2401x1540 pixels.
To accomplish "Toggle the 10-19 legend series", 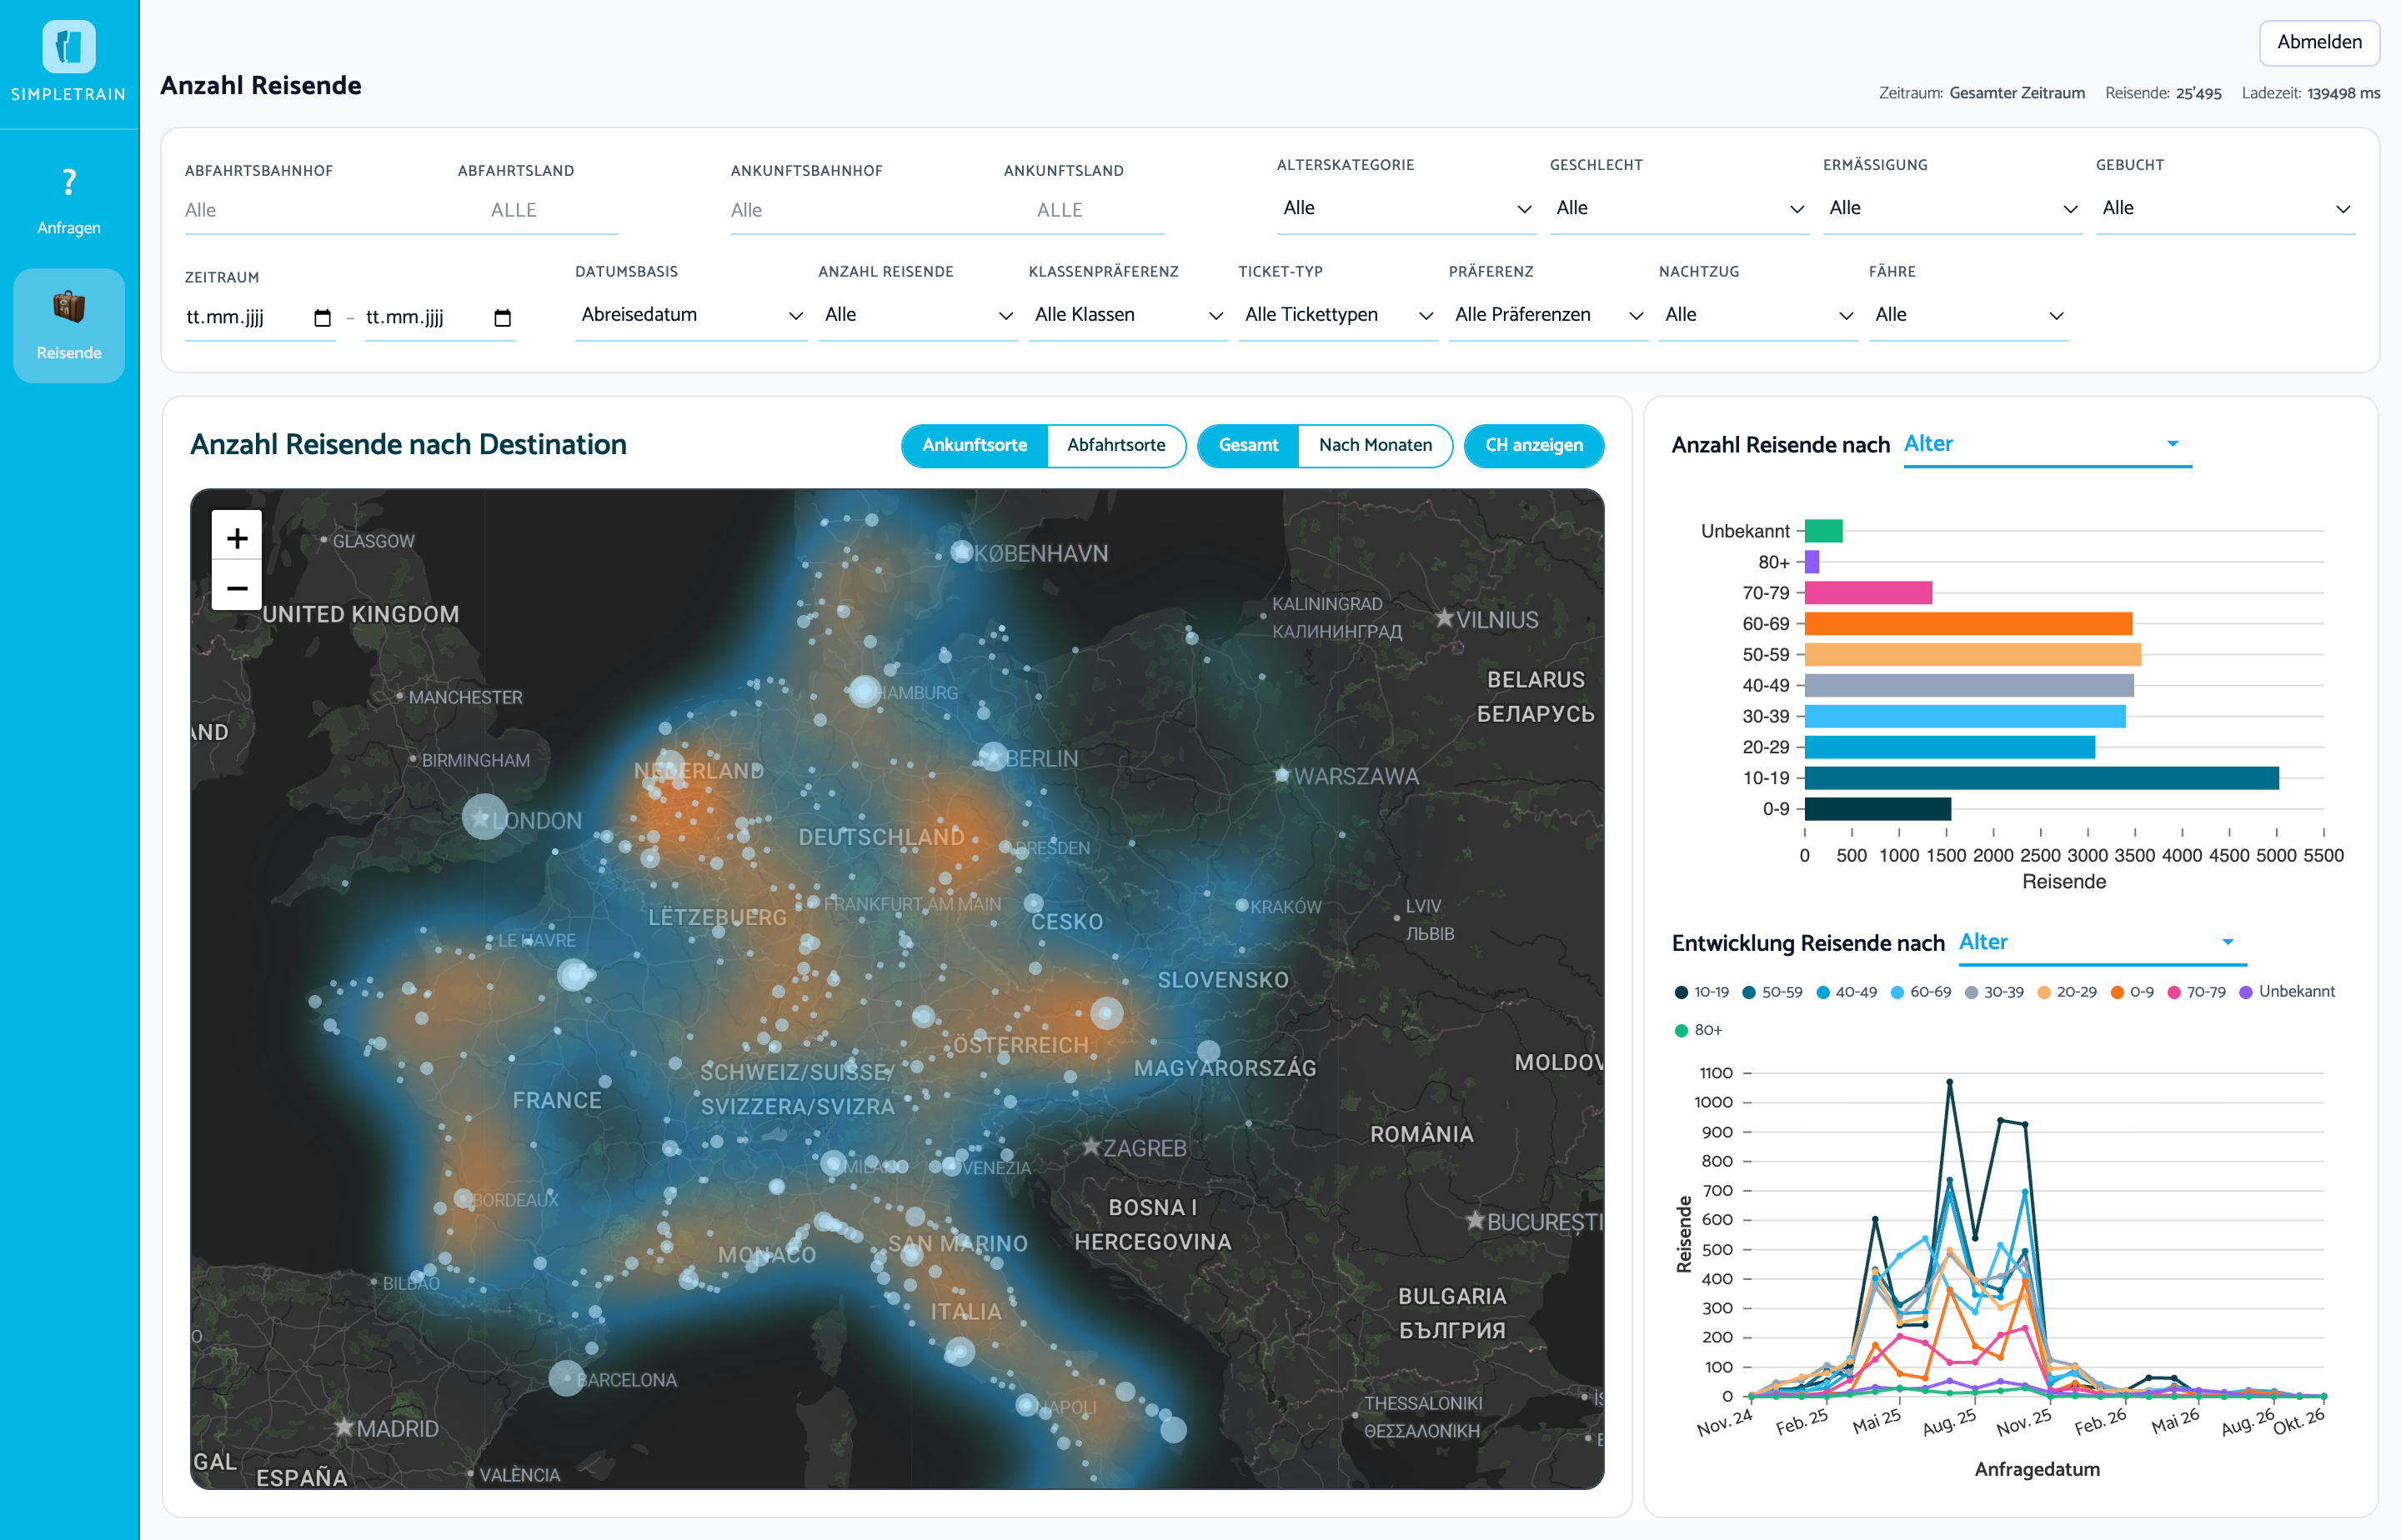I will tap(1702, 992).
